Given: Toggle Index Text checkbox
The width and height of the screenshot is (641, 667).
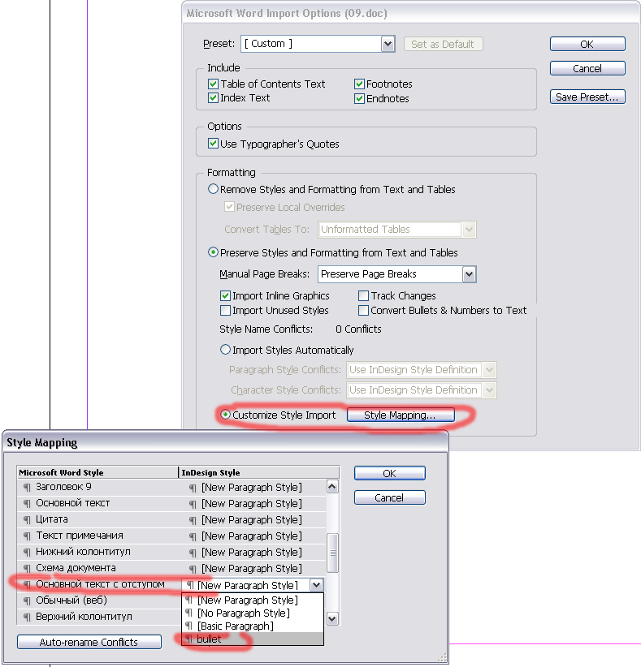Looking at the screenshot, I should [213, 98].
